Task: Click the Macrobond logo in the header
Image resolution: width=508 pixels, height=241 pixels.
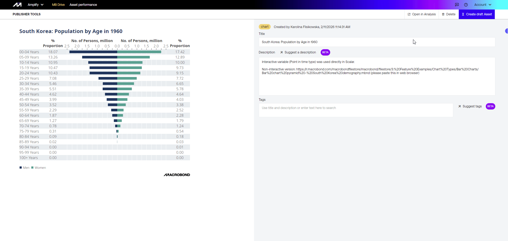Action: point(17,5)
